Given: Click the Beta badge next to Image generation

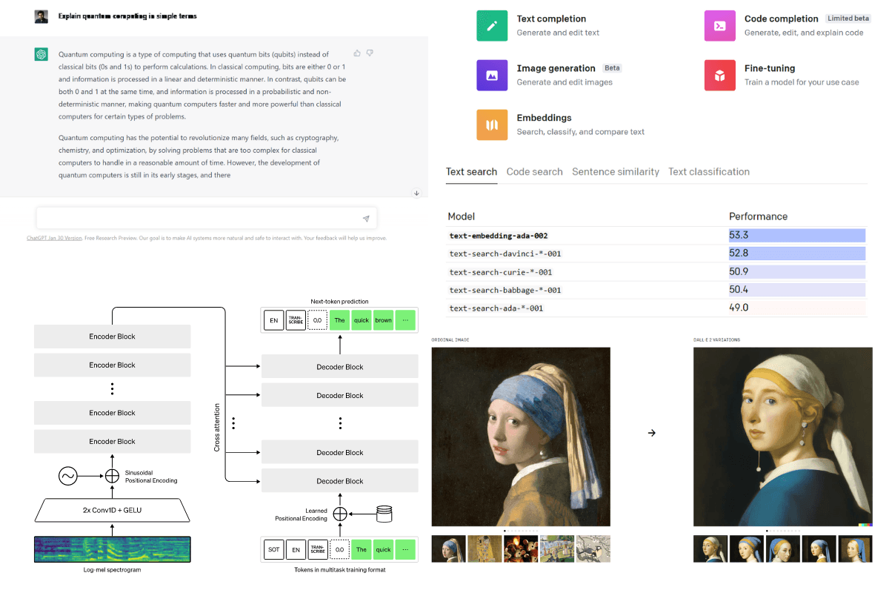Looking at the screenshot, I should coord(612,68).
